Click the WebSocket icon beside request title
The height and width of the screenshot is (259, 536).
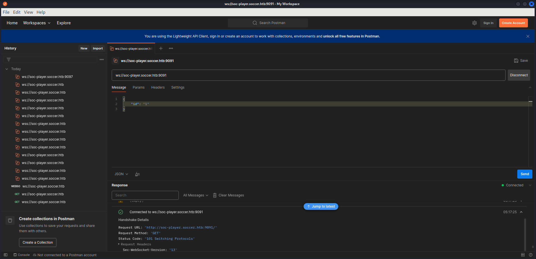[115, 61]
